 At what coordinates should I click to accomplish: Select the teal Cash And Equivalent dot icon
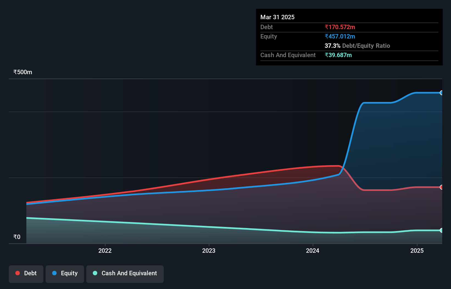[x=95, y=273]
